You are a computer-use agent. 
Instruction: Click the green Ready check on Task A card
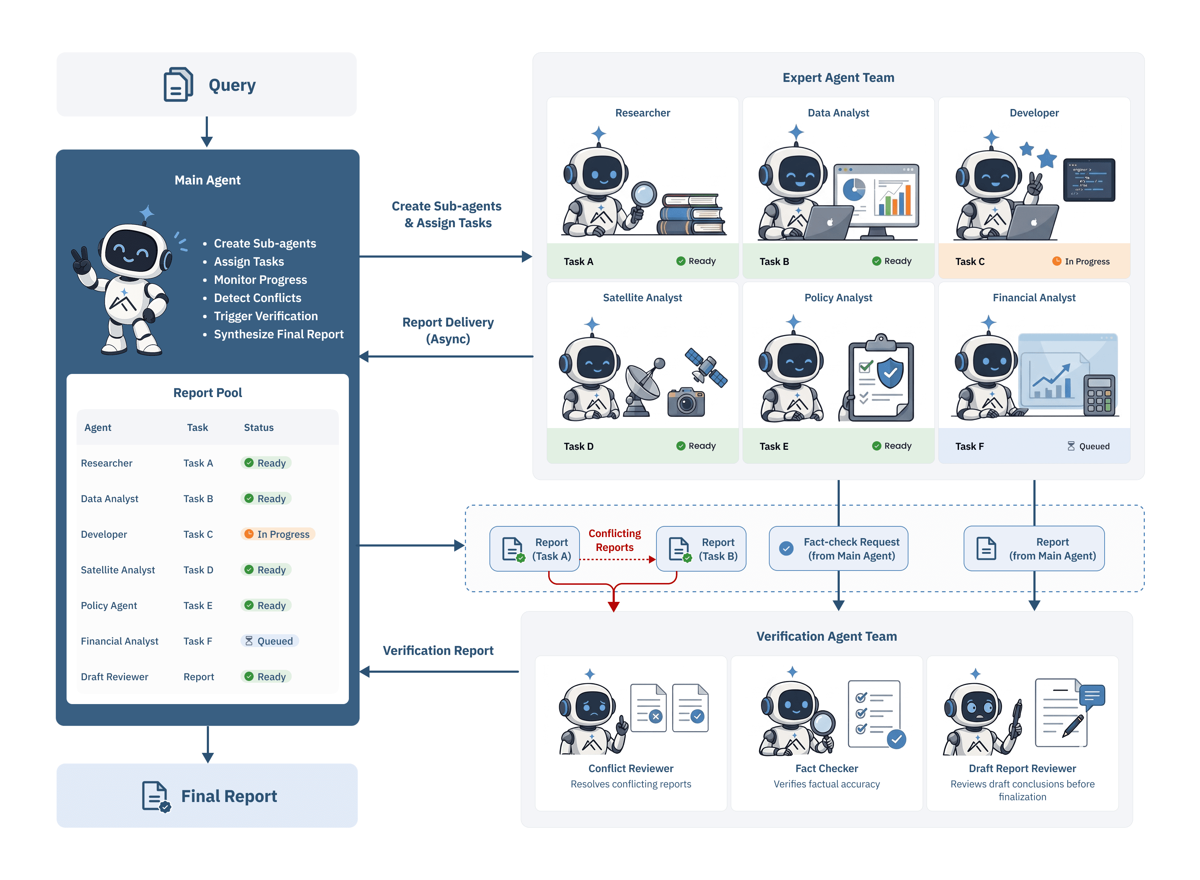(x=680, y=261)
